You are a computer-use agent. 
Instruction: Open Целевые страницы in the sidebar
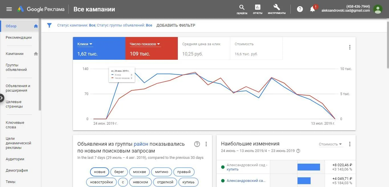click(x=14, y=104)
